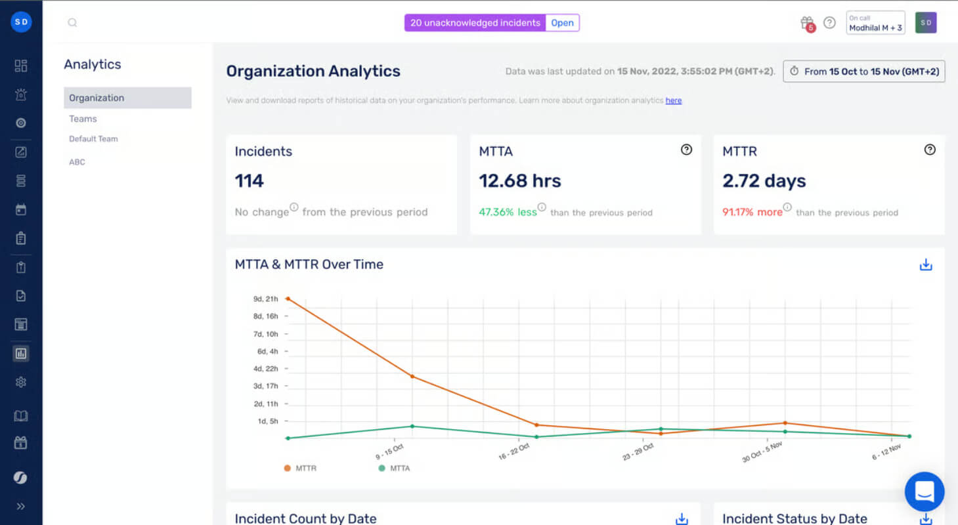The image size is (958, 525).
Task: Download the Incident Count by Date report
Action: pyautogui.click(x=682, y=518)
